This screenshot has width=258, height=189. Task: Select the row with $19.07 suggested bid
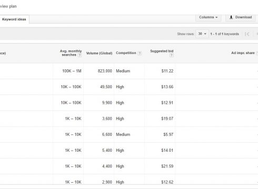(129, 119)
